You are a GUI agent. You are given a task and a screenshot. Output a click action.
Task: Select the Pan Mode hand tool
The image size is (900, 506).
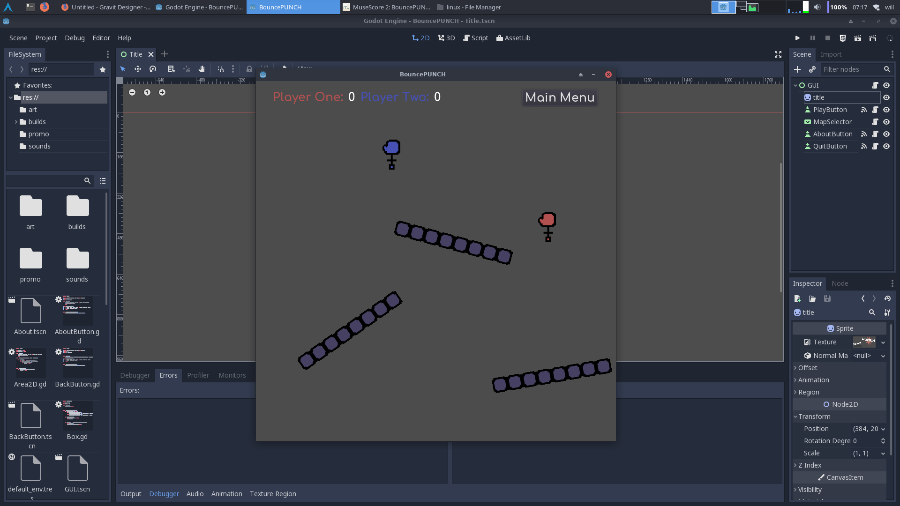tap(202, 69)
